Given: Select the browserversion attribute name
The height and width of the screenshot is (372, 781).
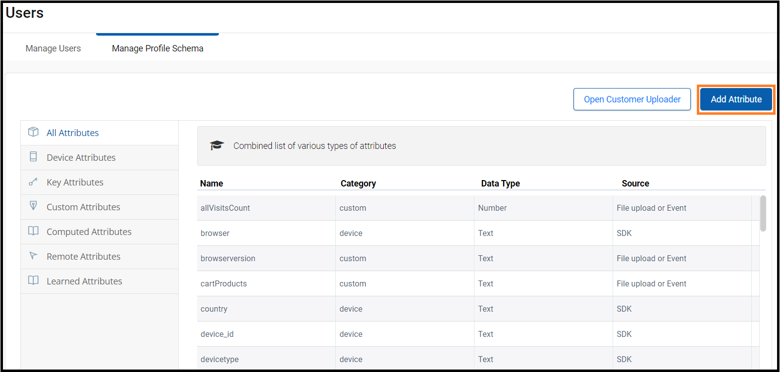Looking at the screenshot, I should (x=228, y=258).
